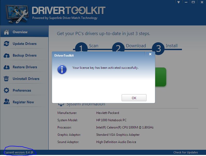
Task: Click the Restore Drivers cloud-download icon
Action: pos(6,67)
